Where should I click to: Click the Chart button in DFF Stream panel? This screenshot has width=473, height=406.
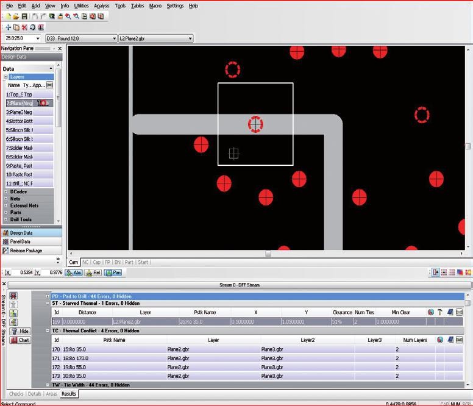(x=20, y=340)
